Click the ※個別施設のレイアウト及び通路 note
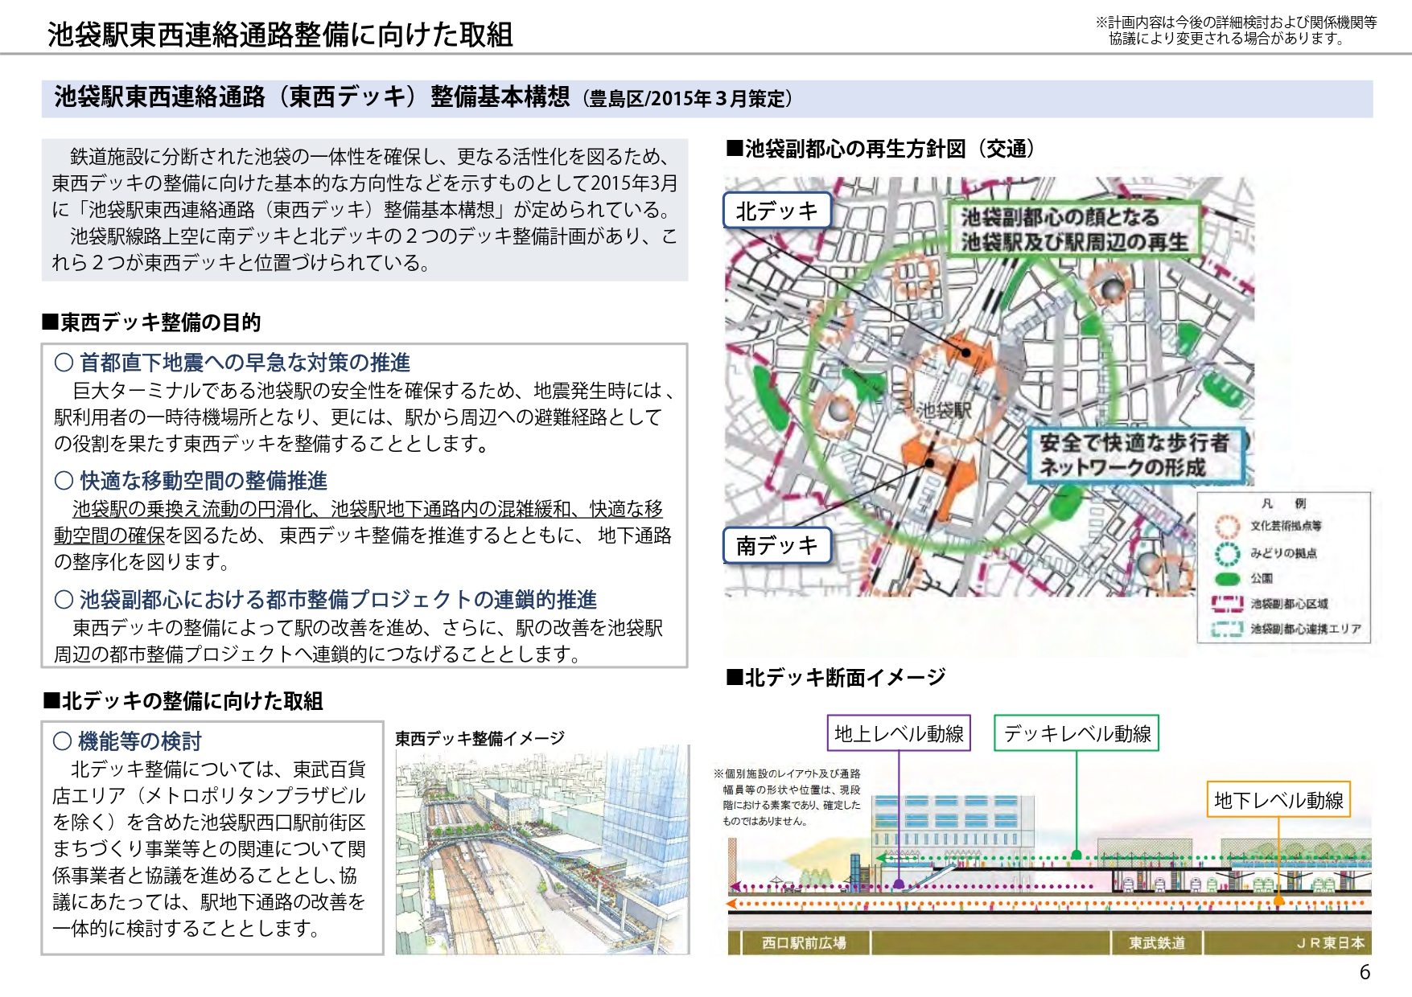The width and height of the screenshot is (1412, 997). [x=787, y=797]
